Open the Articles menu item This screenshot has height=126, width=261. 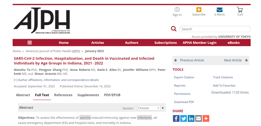(97, 43)
